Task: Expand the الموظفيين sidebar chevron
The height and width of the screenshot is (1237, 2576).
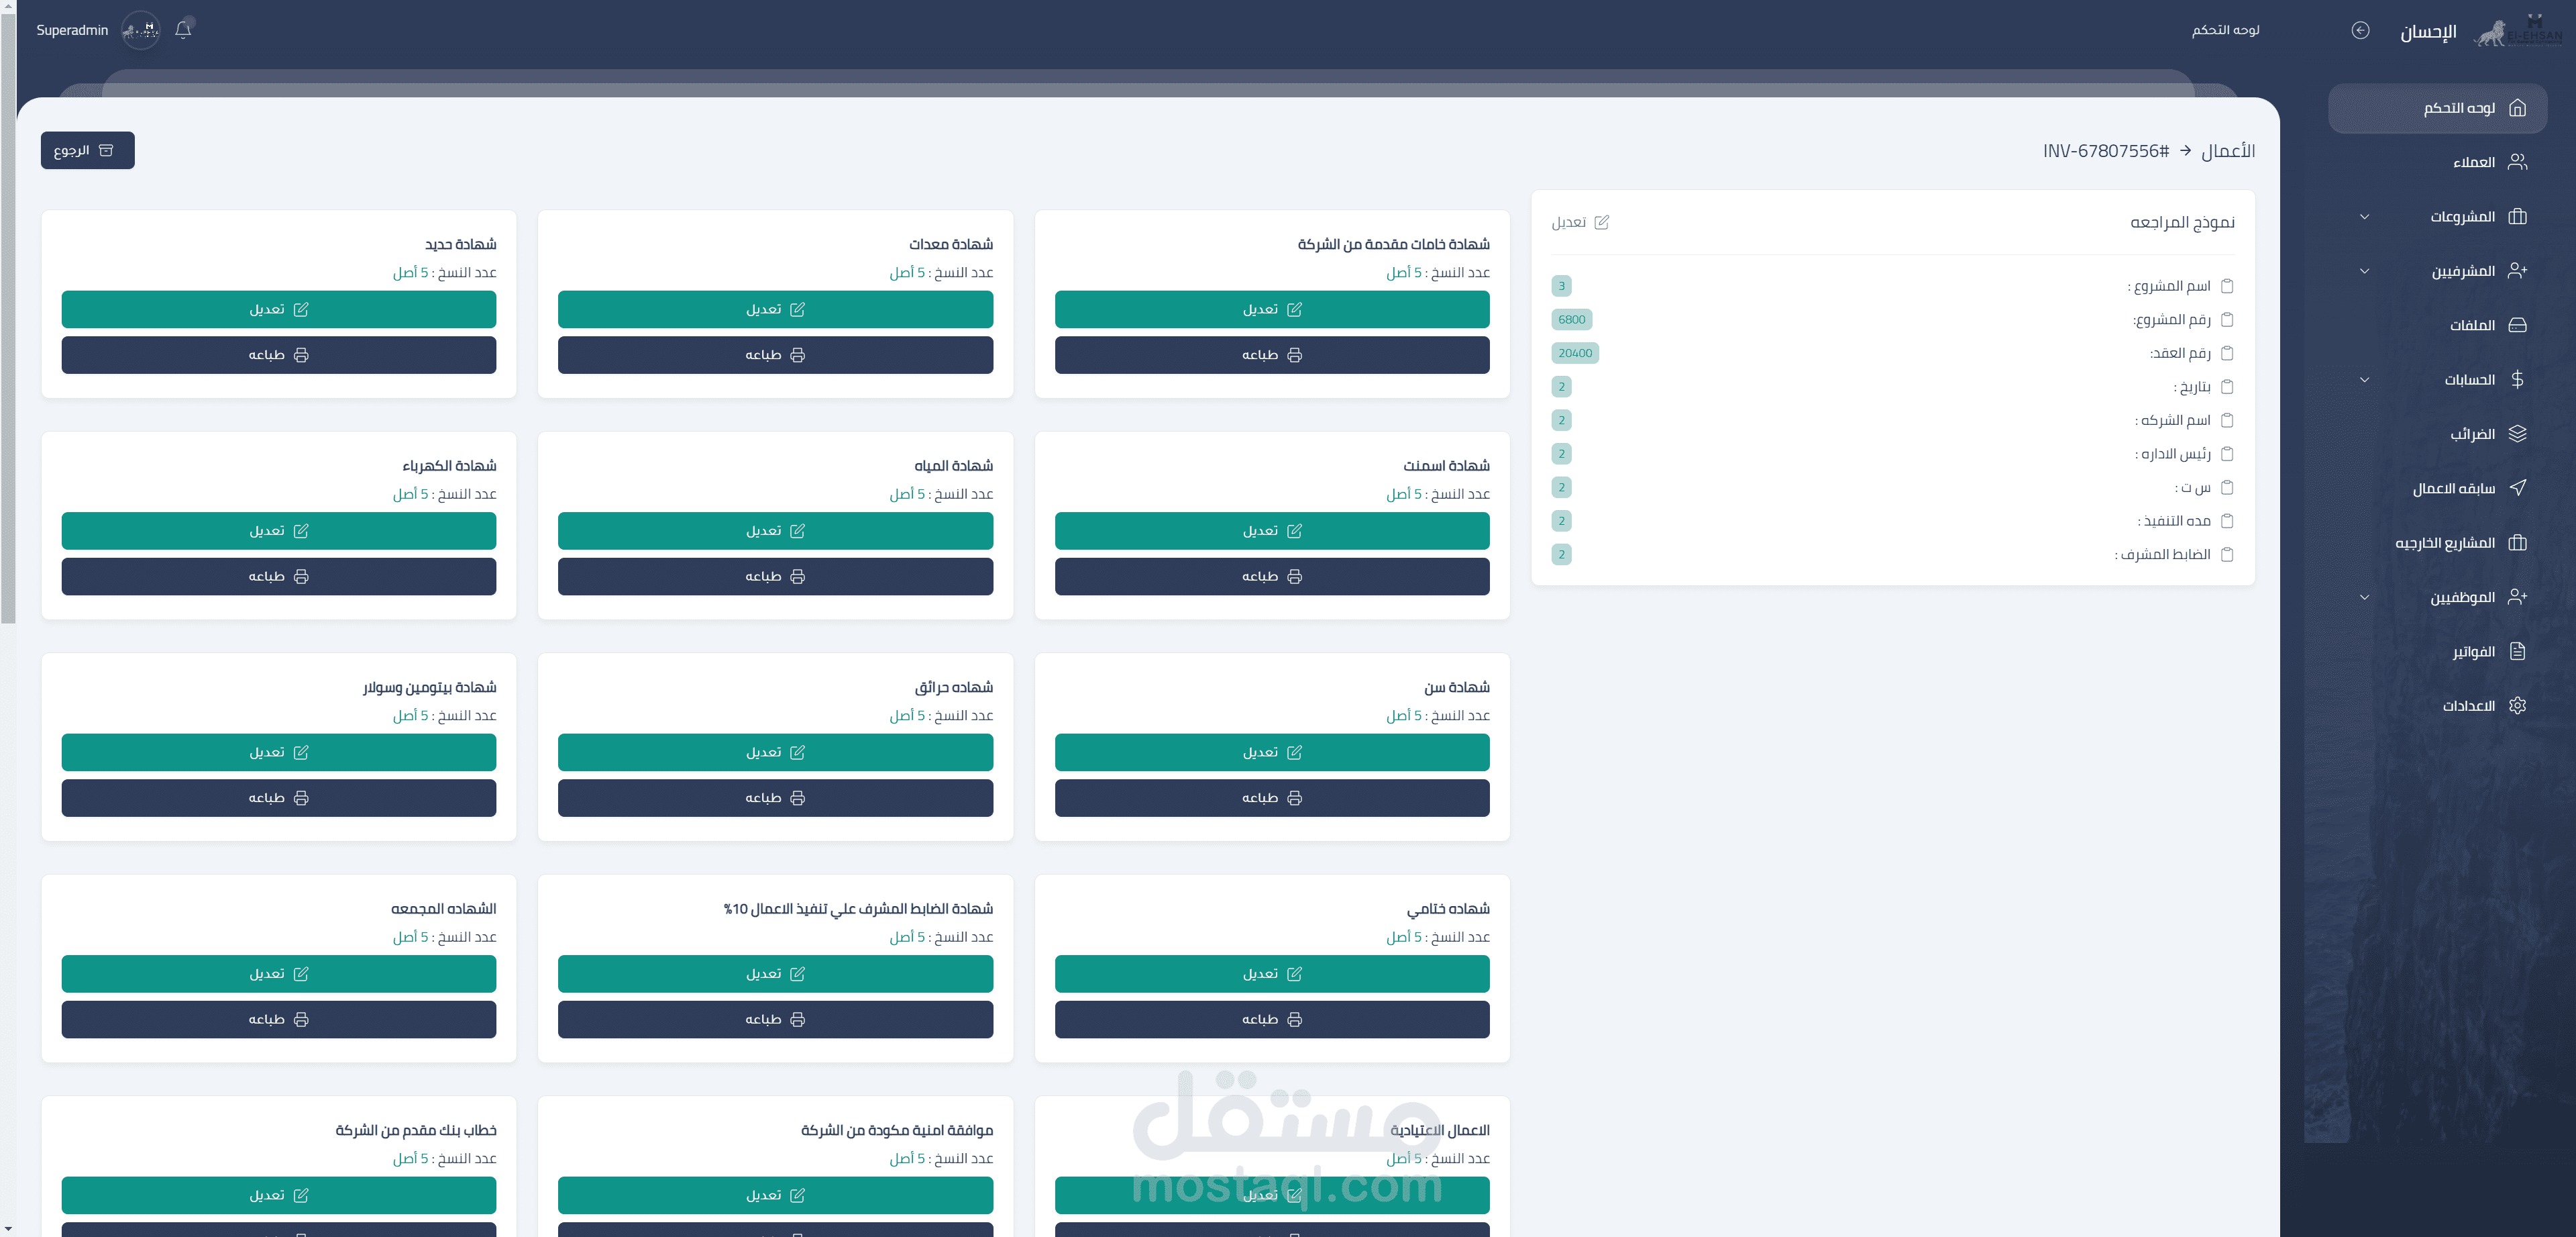Action: click(2364, 597)
